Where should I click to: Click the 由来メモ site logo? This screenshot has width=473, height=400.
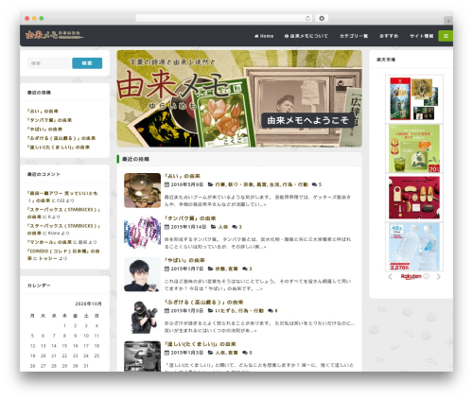pos(54,35)
